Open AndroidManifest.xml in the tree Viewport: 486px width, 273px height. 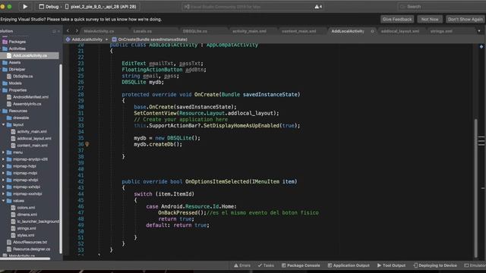pos(30,97)
